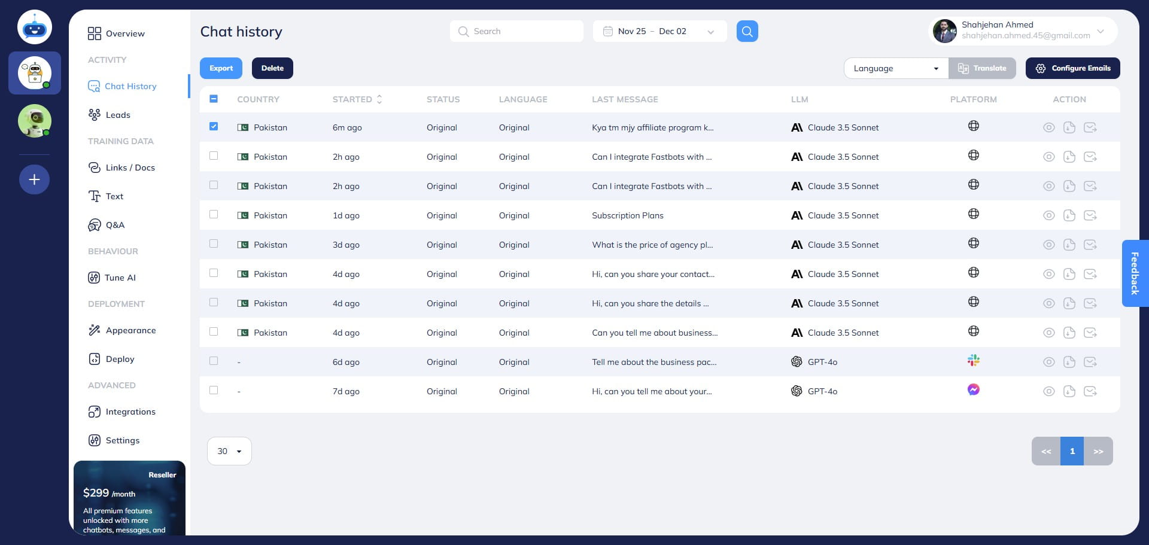
Task: Open the Integrations page
Action: pyautogui.click(x=130, y=412)
